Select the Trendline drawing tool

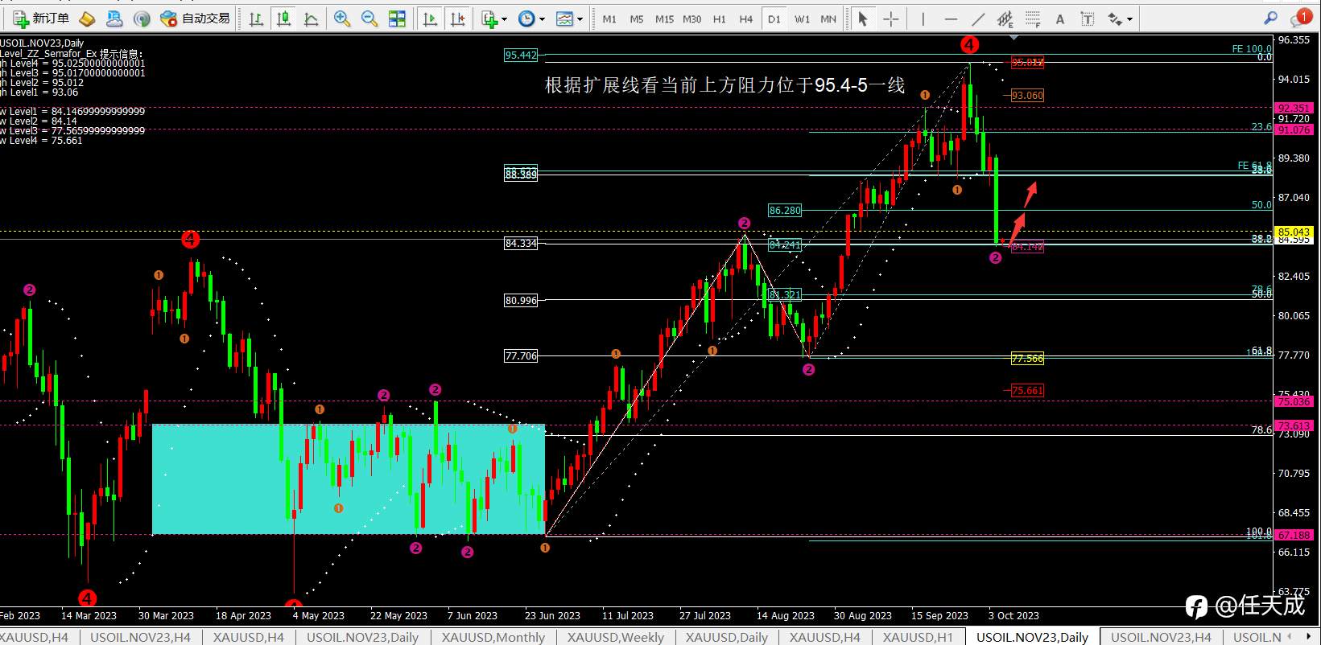978,18
